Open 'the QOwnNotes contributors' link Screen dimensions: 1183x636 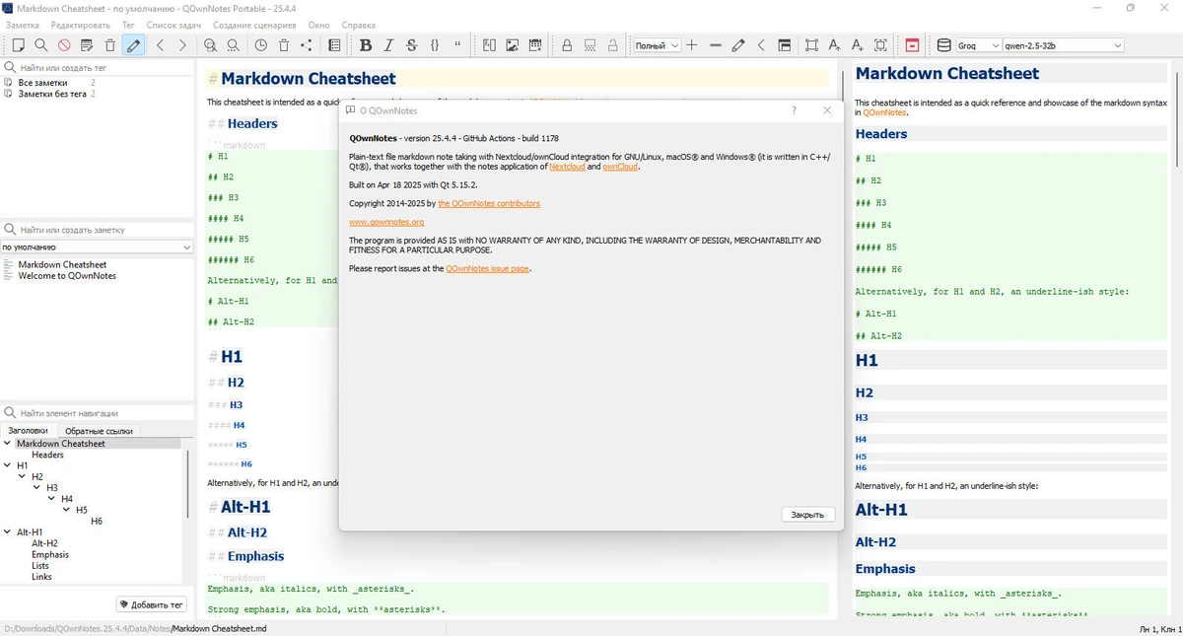point(489,203)
